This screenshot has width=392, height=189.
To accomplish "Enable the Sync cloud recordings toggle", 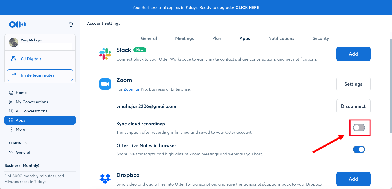I will coord(359,128).
